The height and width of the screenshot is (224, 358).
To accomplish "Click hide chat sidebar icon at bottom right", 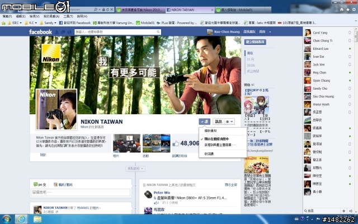I will [351, 211].
